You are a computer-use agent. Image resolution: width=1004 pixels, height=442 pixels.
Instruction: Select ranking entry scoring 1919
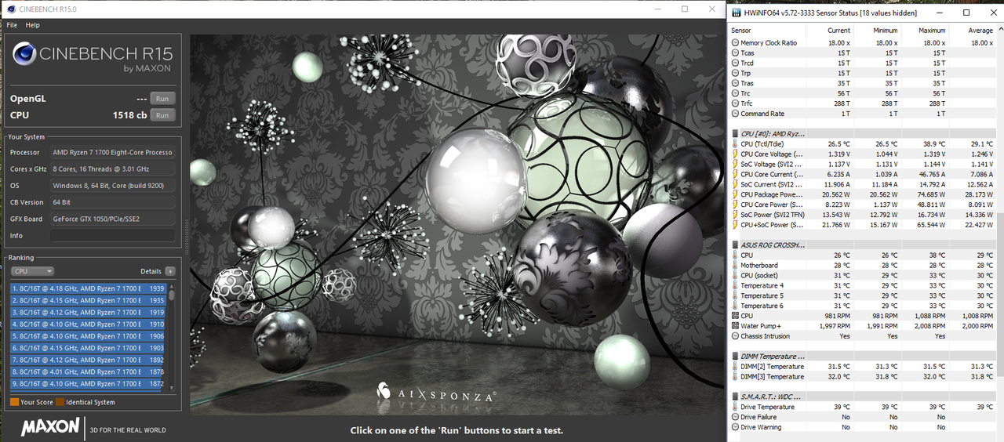(x=88, y=312)
